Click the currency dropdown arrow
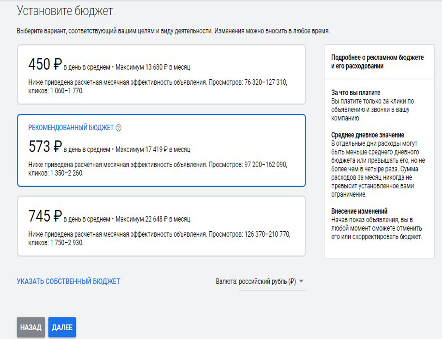This screenshot has width=442, height=339. click(x=301, y=281)
